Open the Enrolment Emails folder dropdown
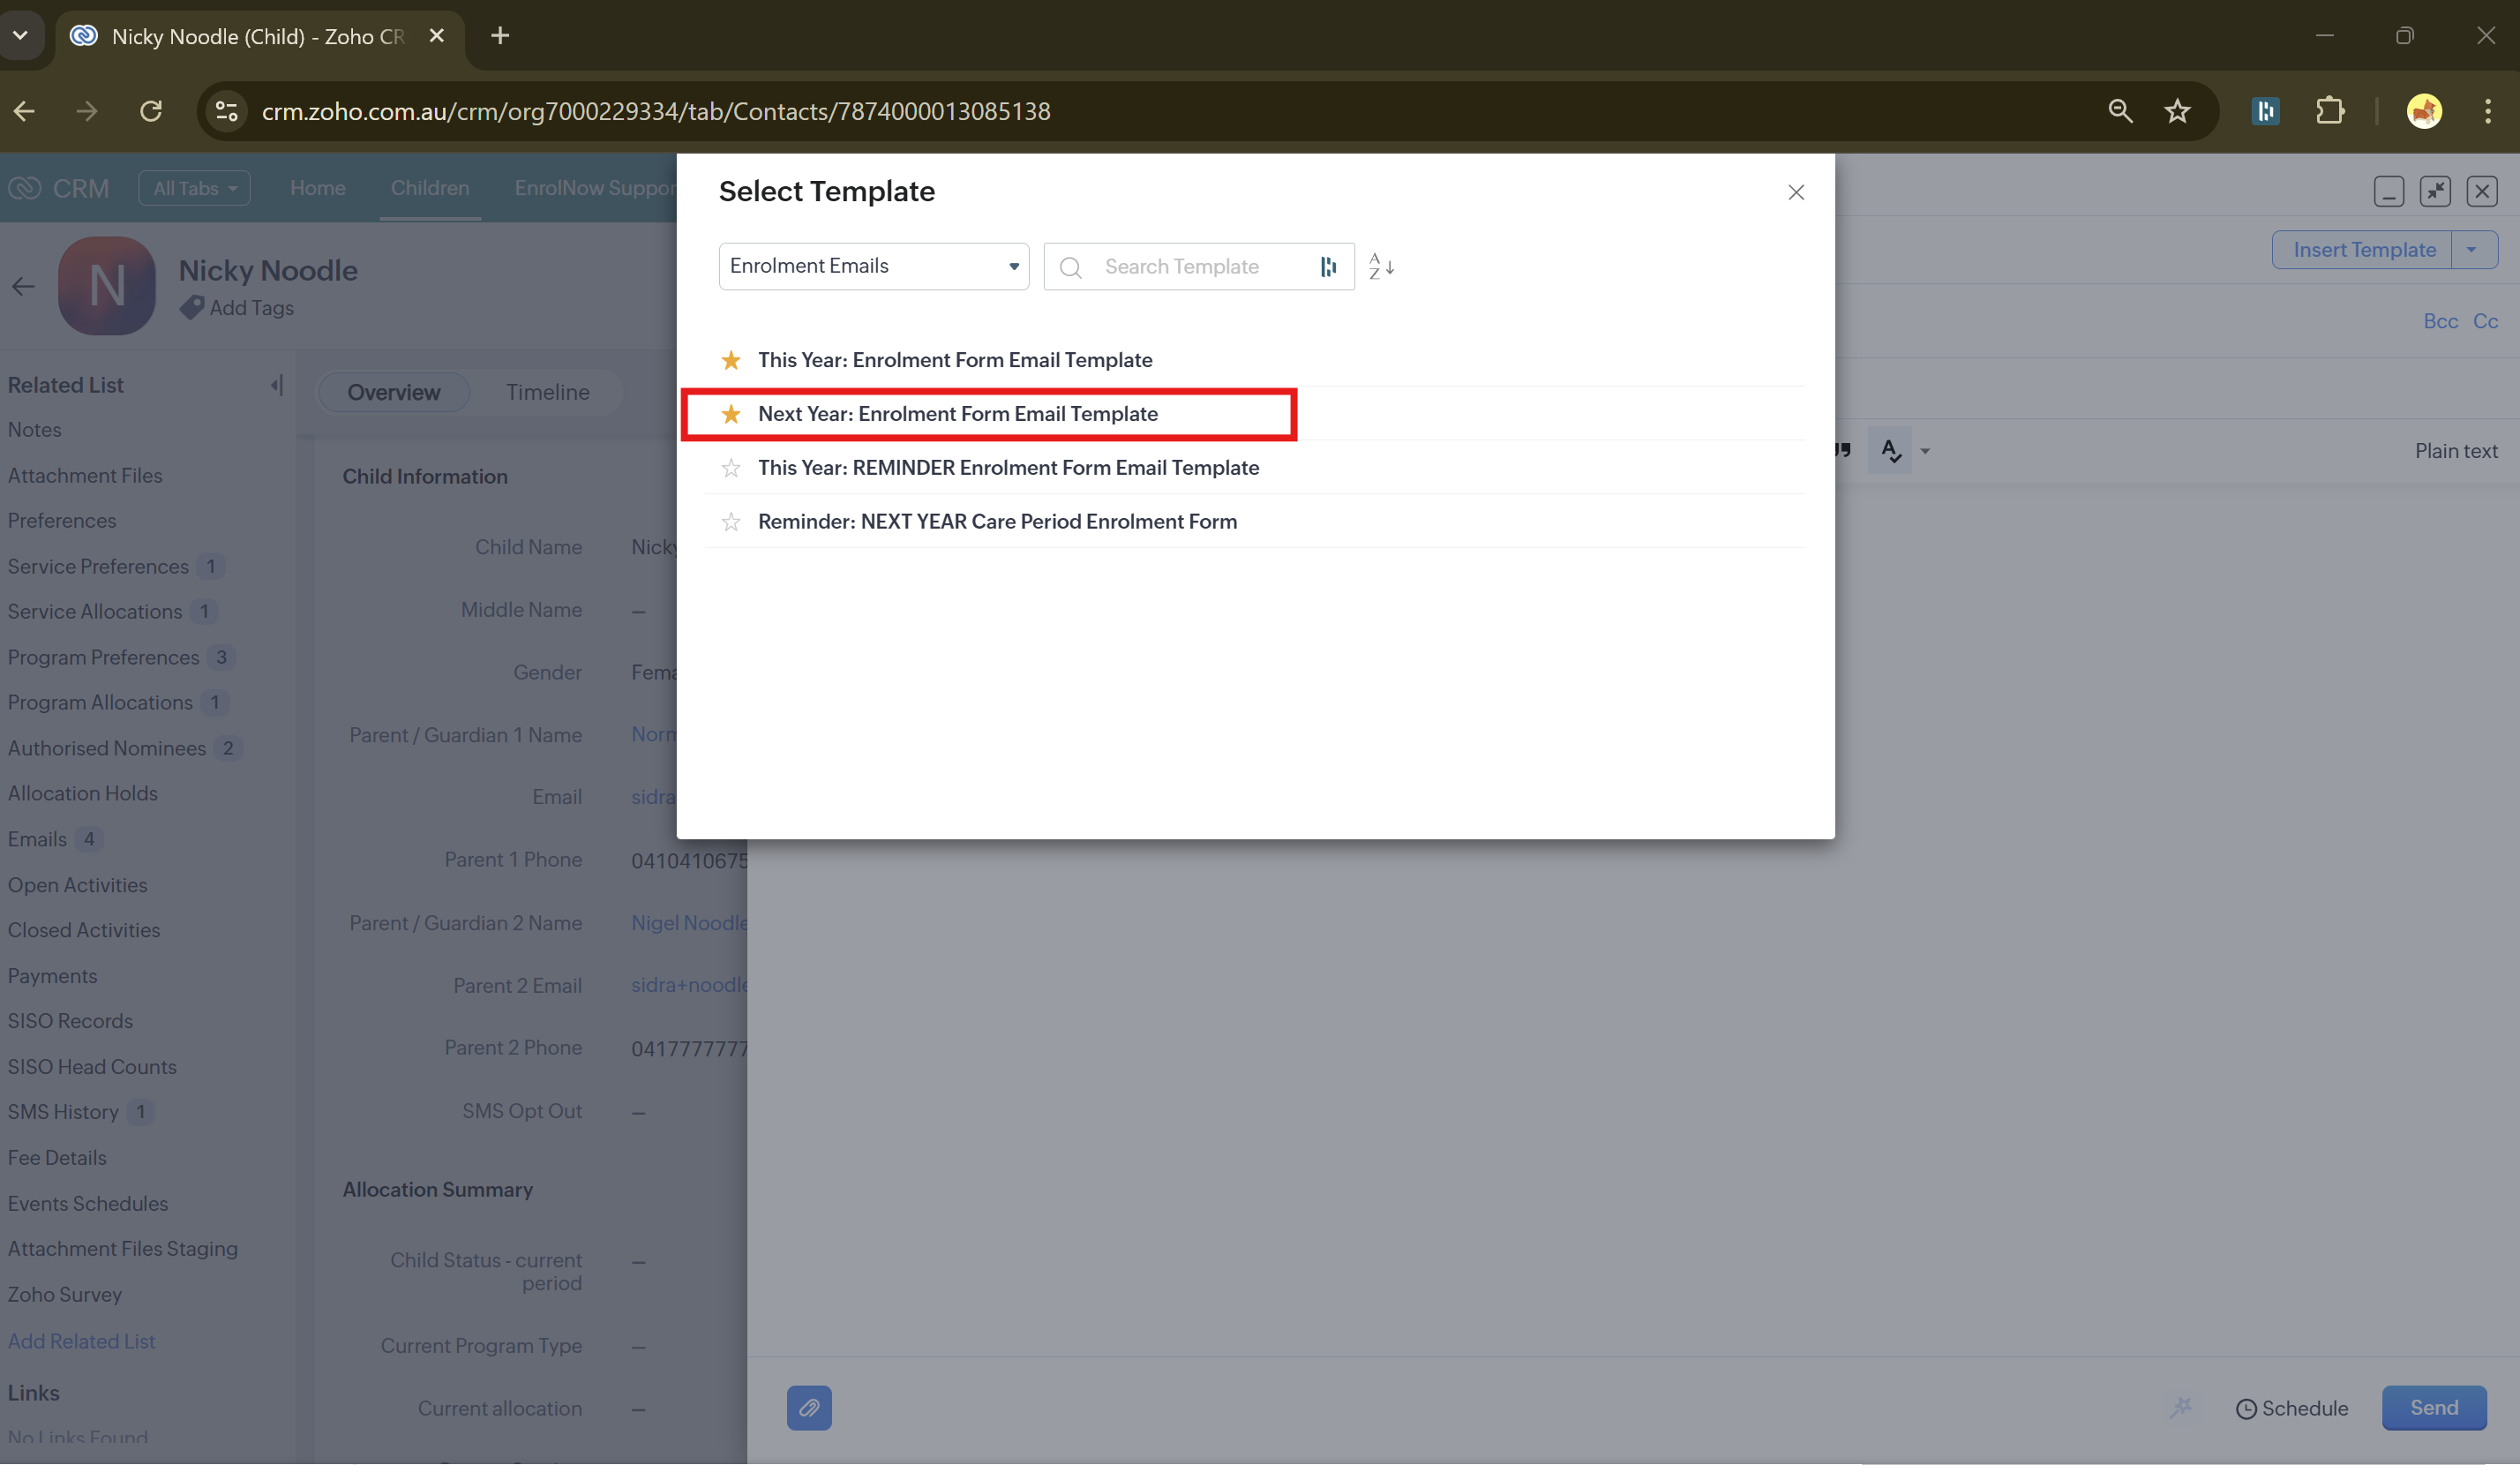Viewport: 2520px width, 1465px height. pyautogui.click(x=873, y=266)
